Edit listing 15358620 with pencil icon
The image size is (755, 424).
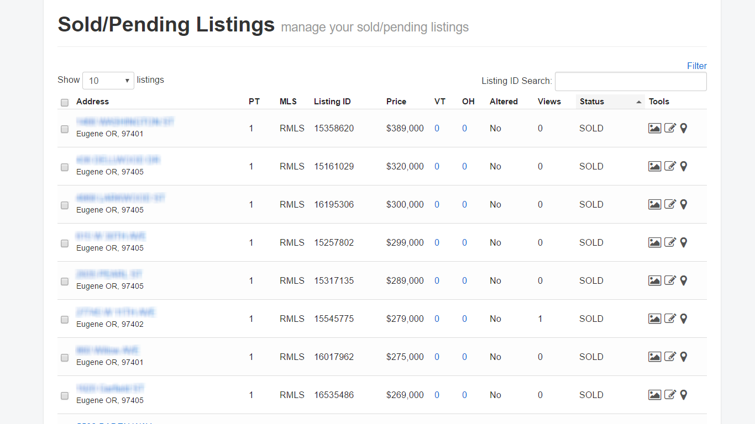click(x=670, y=128)
